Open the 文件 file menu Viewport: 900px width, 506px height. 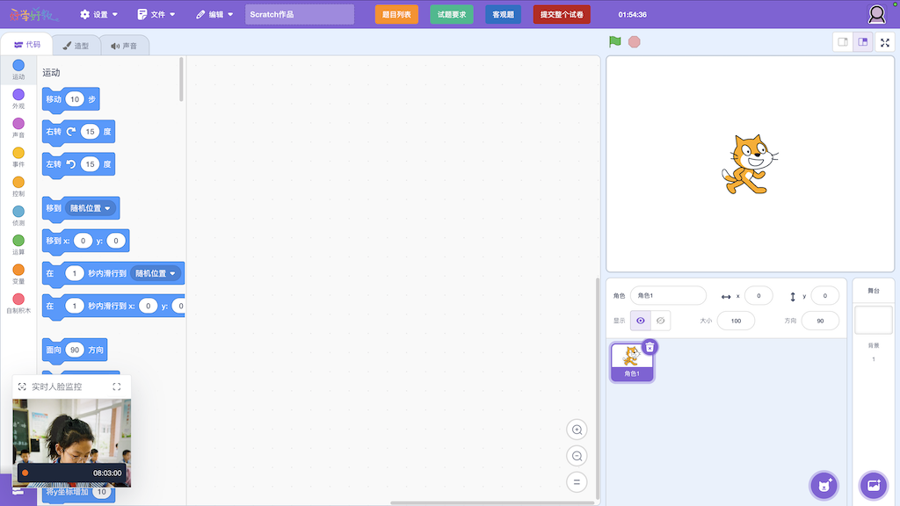tap(156, 14)
